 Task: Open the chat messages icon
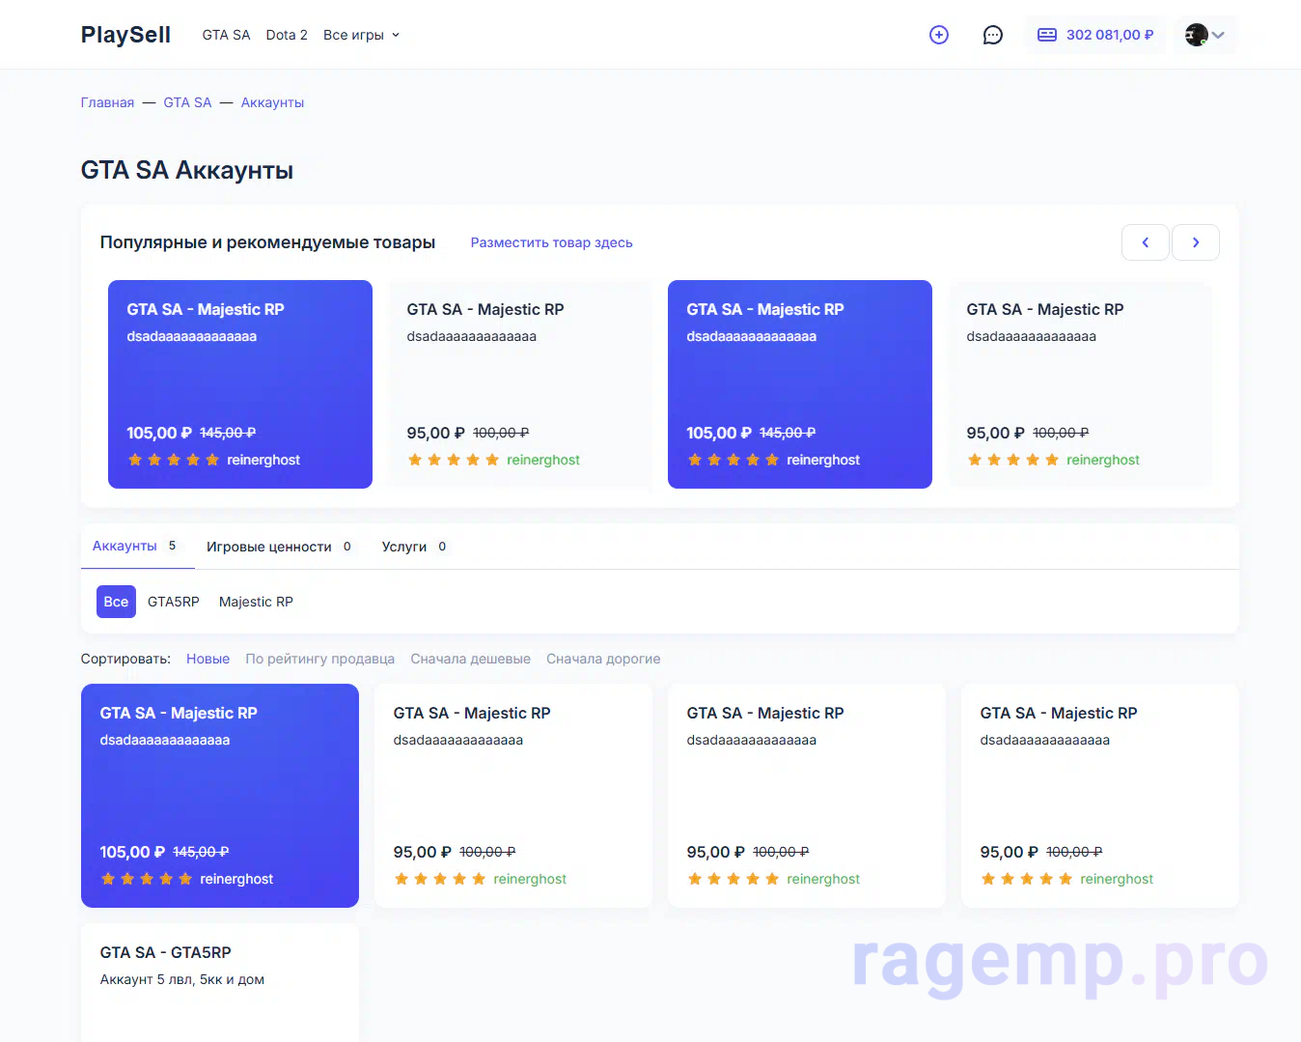(x=992, y=35)
